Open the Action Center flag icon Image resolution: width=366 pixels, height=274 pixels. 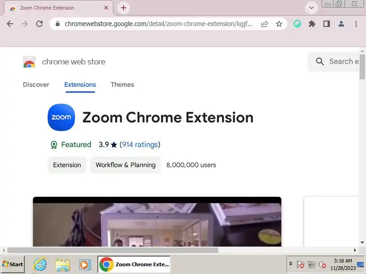[301, 264]
